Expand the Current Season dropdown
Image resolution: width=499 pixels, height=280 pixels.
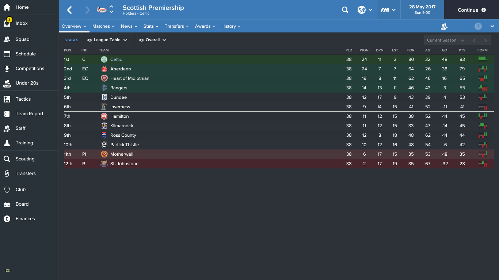pos(446,40)
